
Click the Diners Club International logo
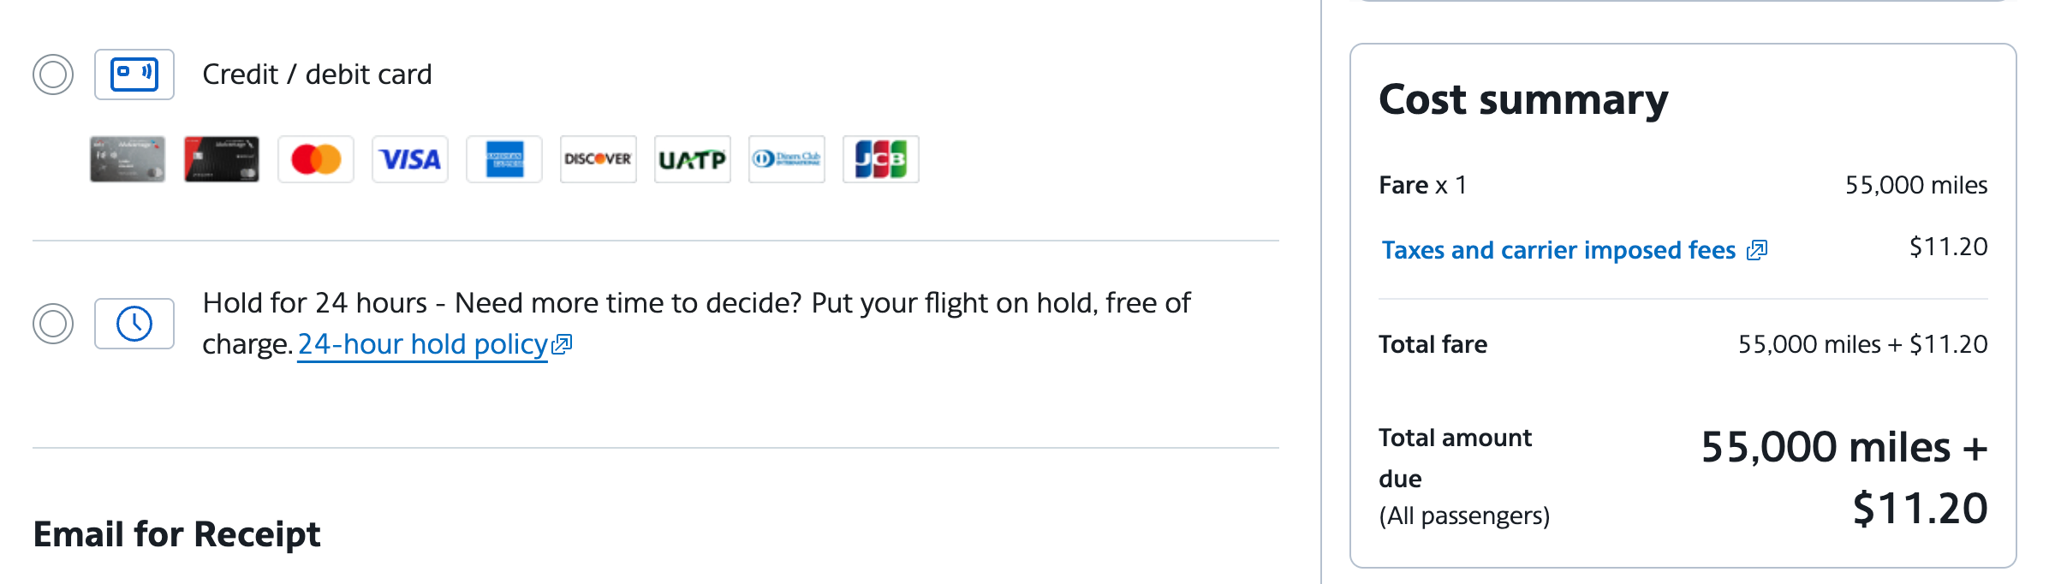coord(786,158)
